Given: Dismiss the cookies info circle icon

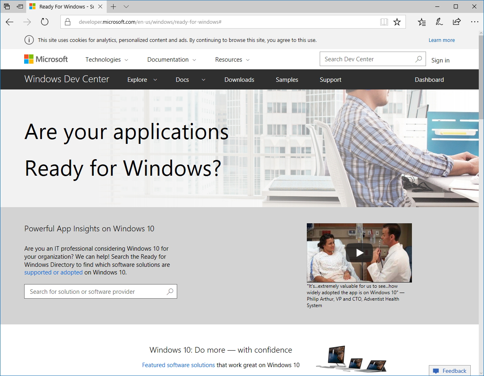Looking at the screenshot, I should coord(28,40).
